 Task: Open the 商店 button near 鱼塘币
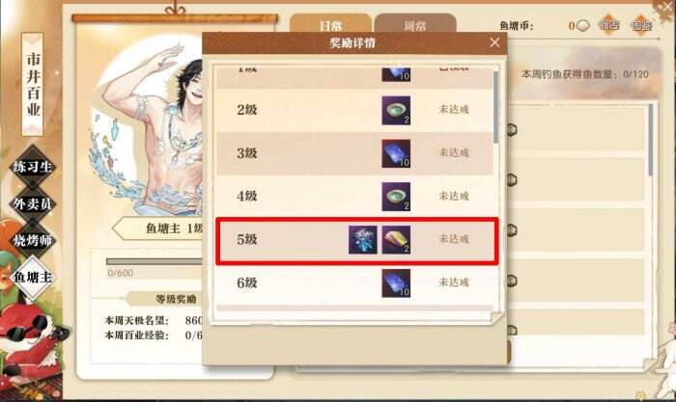[608, 25]
